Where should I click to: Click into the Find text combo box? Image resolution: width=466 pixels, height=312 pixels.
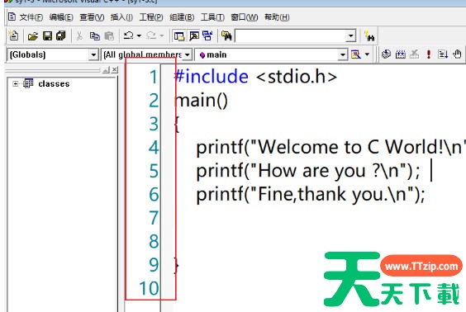pos(291,36)
